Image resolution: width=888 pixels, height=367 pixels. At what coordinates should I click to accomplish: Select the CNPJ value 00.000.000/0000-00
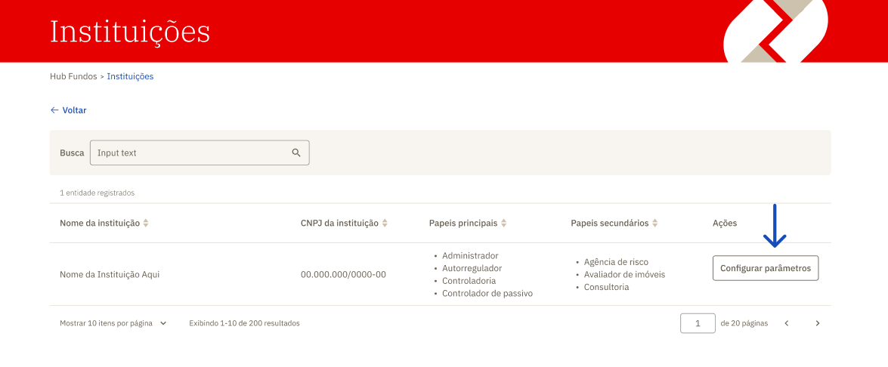pos(343,275)
